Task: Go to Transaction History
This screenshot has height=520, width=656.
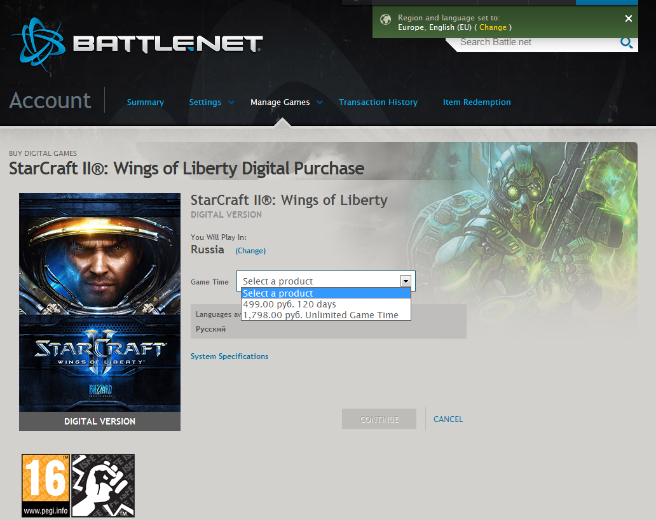Action: tap(378, 102)
